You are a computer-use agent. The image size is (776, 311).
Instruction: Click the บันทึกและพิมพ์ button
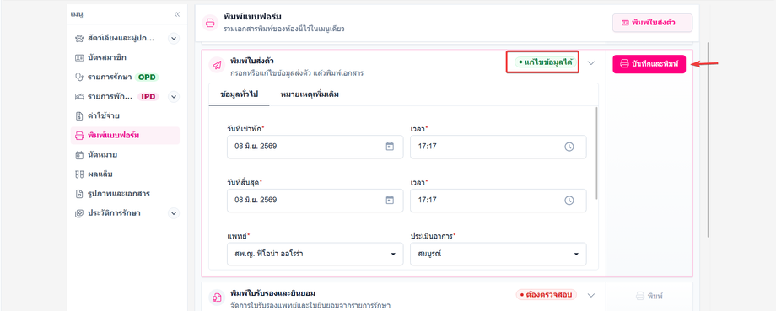(x=649, y=64)
